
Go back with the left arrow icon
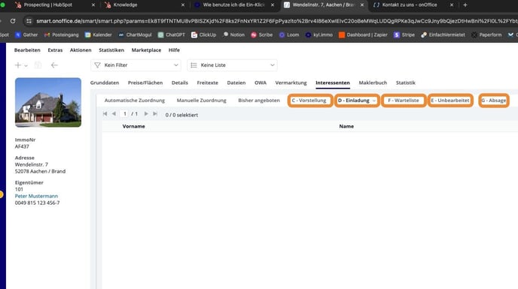54,65
